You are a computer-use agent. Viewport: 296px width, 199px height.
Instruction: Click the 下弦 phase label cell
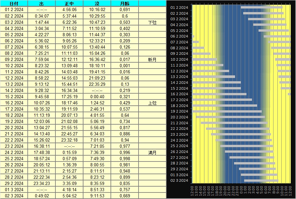click(x=152, y=23)
